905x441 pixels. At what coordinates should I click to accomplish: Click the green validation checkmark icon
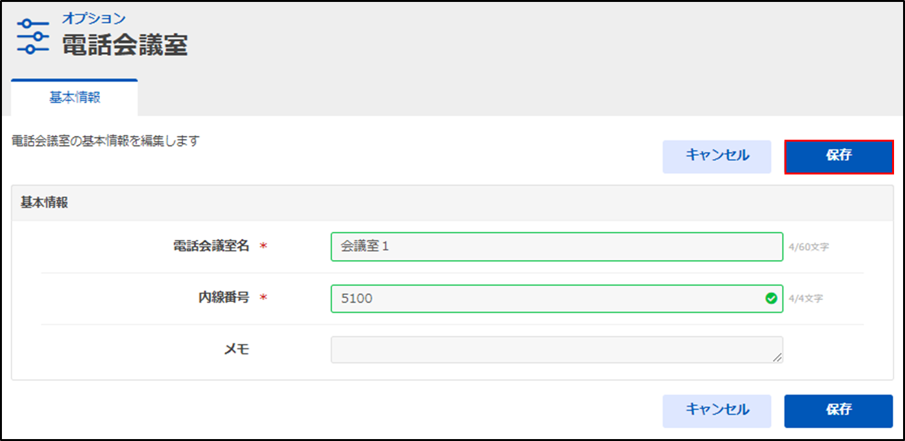771,299
